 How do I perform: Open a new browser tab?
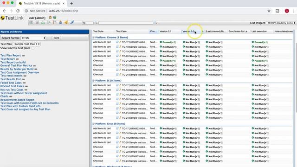[x=71, y=3]
